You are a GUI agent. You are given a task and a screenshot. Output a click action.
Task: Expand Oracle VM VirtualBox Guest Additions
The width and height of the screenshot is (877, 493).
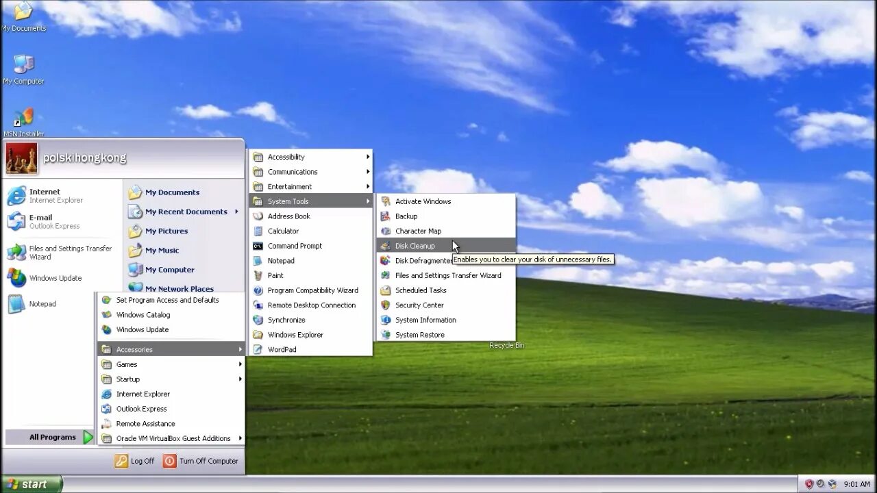[x=171, y=438]
